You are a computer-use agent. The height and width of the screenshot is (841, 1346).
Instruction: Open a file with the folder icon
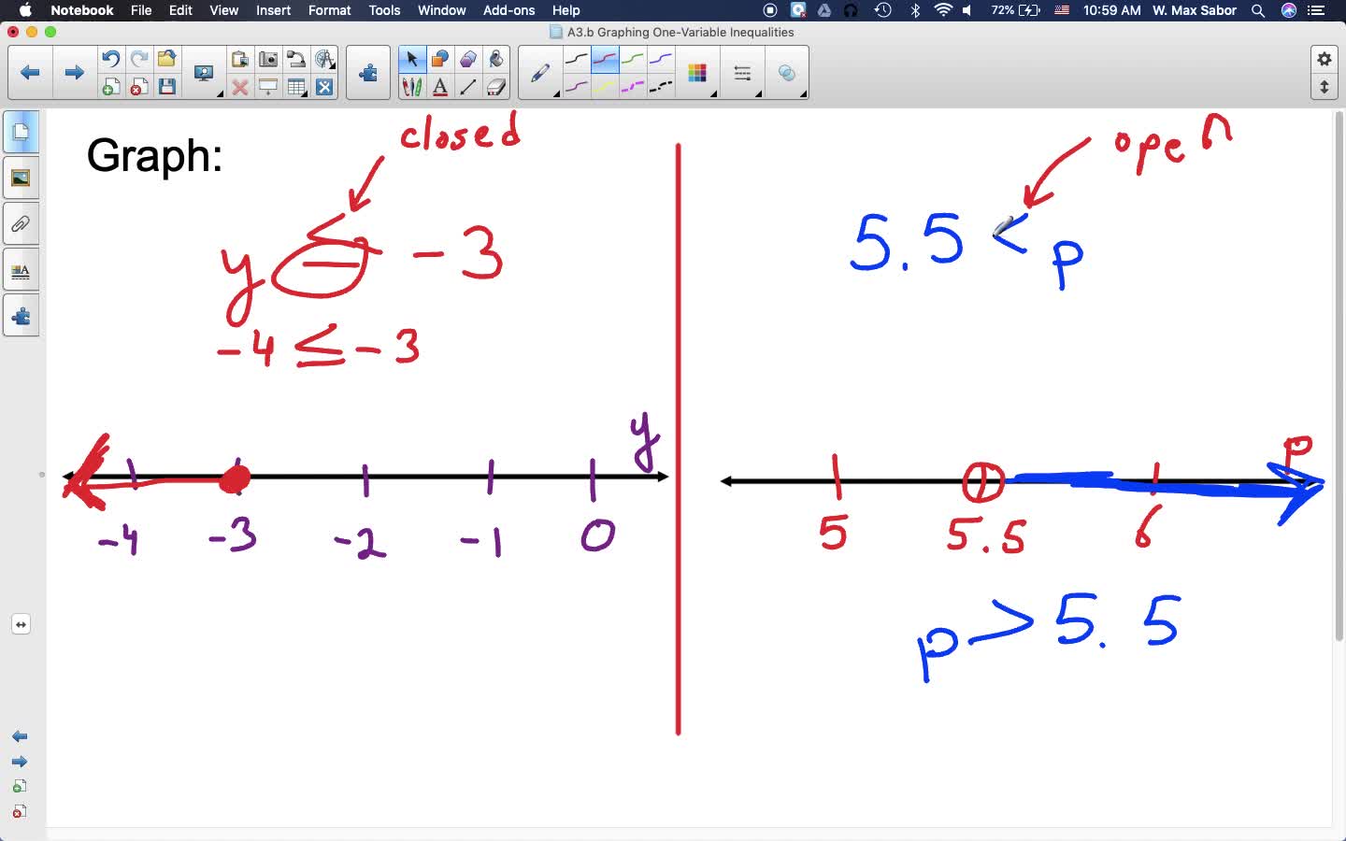pyautogui.click(x=166, y=59)
